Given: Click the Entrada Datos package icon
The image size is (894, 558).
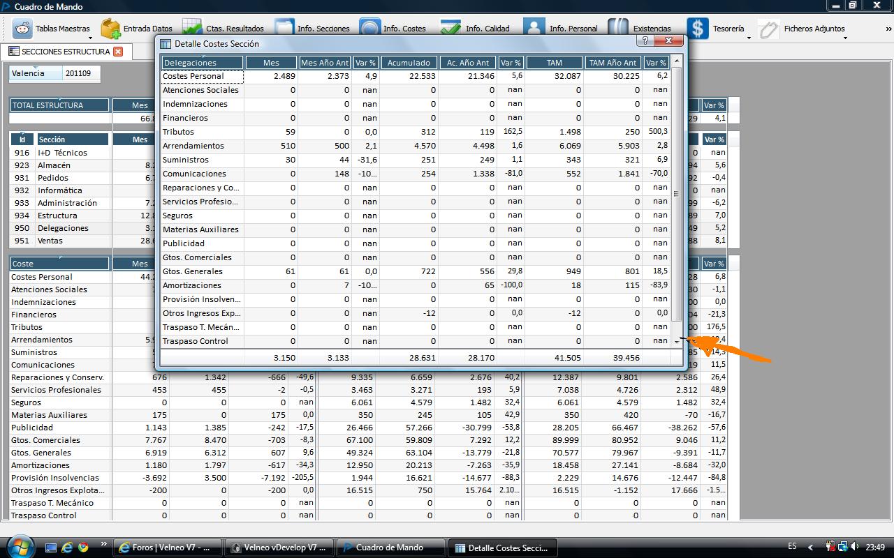Looking at the screenshot, I should click(111, 29).
